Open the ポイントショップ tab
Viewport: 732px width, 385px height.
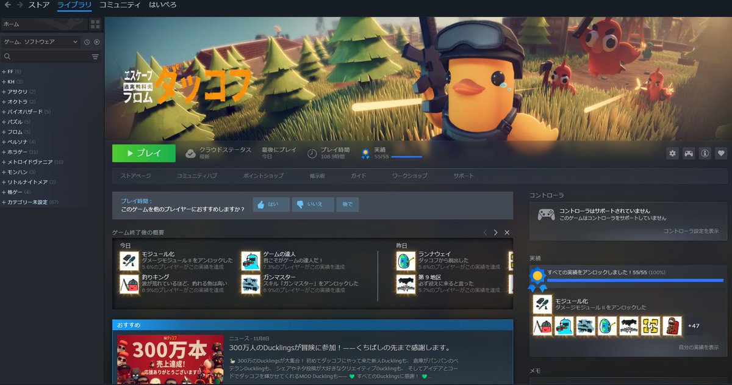263,176
